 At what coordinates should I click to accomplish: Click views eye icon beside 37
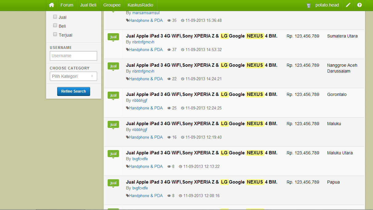click(169, 50)
